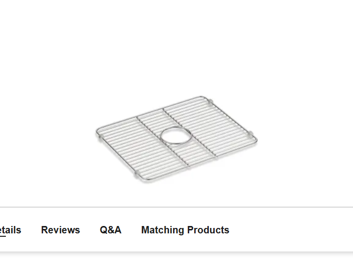Screen dimensions: 353x276
Task: Open the Reviews tab
Action: coord(60,230)
